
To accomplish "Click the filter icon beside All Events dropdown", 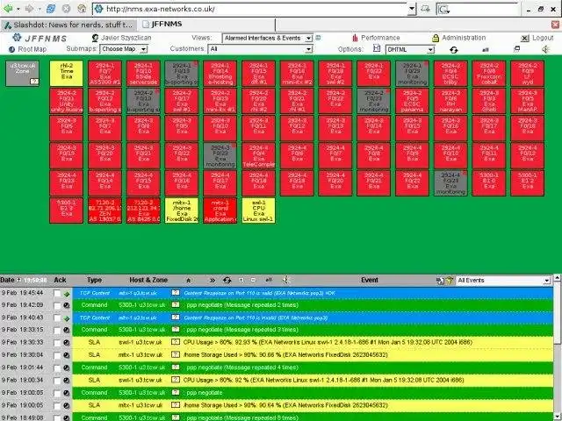I will coord(450,281).
